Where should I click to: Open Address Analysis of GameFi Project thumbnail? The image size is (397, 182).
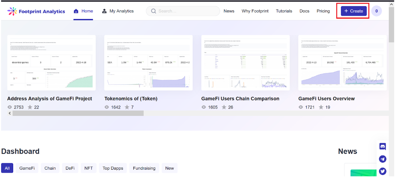click(52, 63)
